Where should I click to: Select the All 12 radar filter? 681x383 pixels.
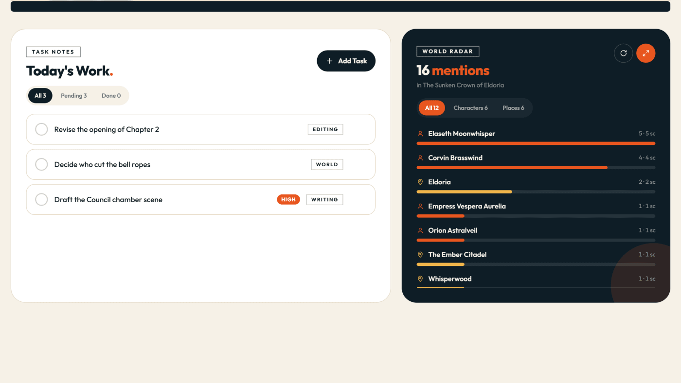click(x=432, y=108)
